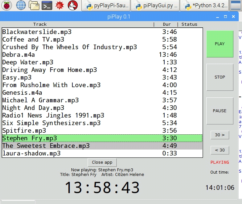Viewport: 242px width, 204px height.
Task: Skip back with the < 30 button
Action: [x=220, y=150]
